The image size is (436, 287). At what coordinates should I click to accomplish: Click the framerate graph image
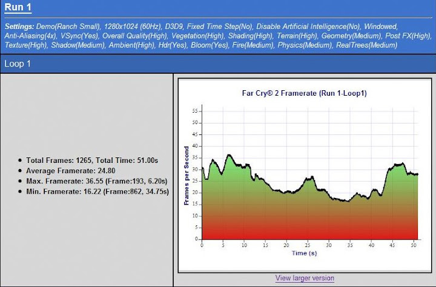tap(305, 176)
